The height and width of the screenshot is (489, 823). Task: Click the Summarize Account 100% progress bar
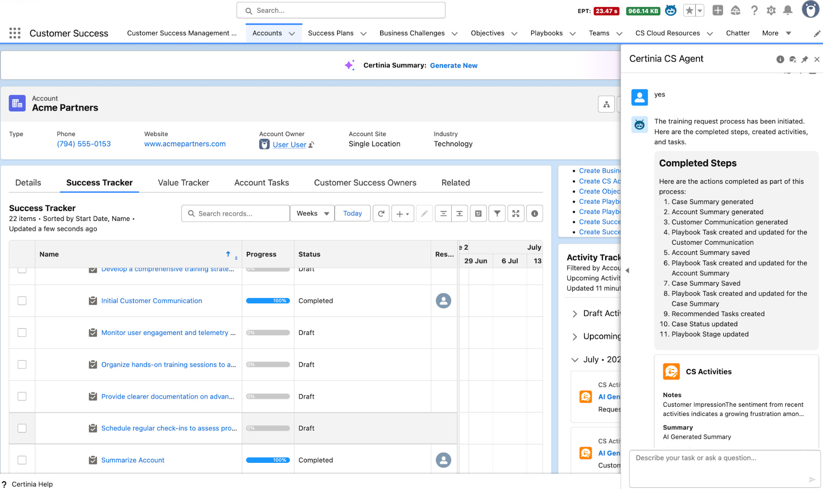click(268, 460)
